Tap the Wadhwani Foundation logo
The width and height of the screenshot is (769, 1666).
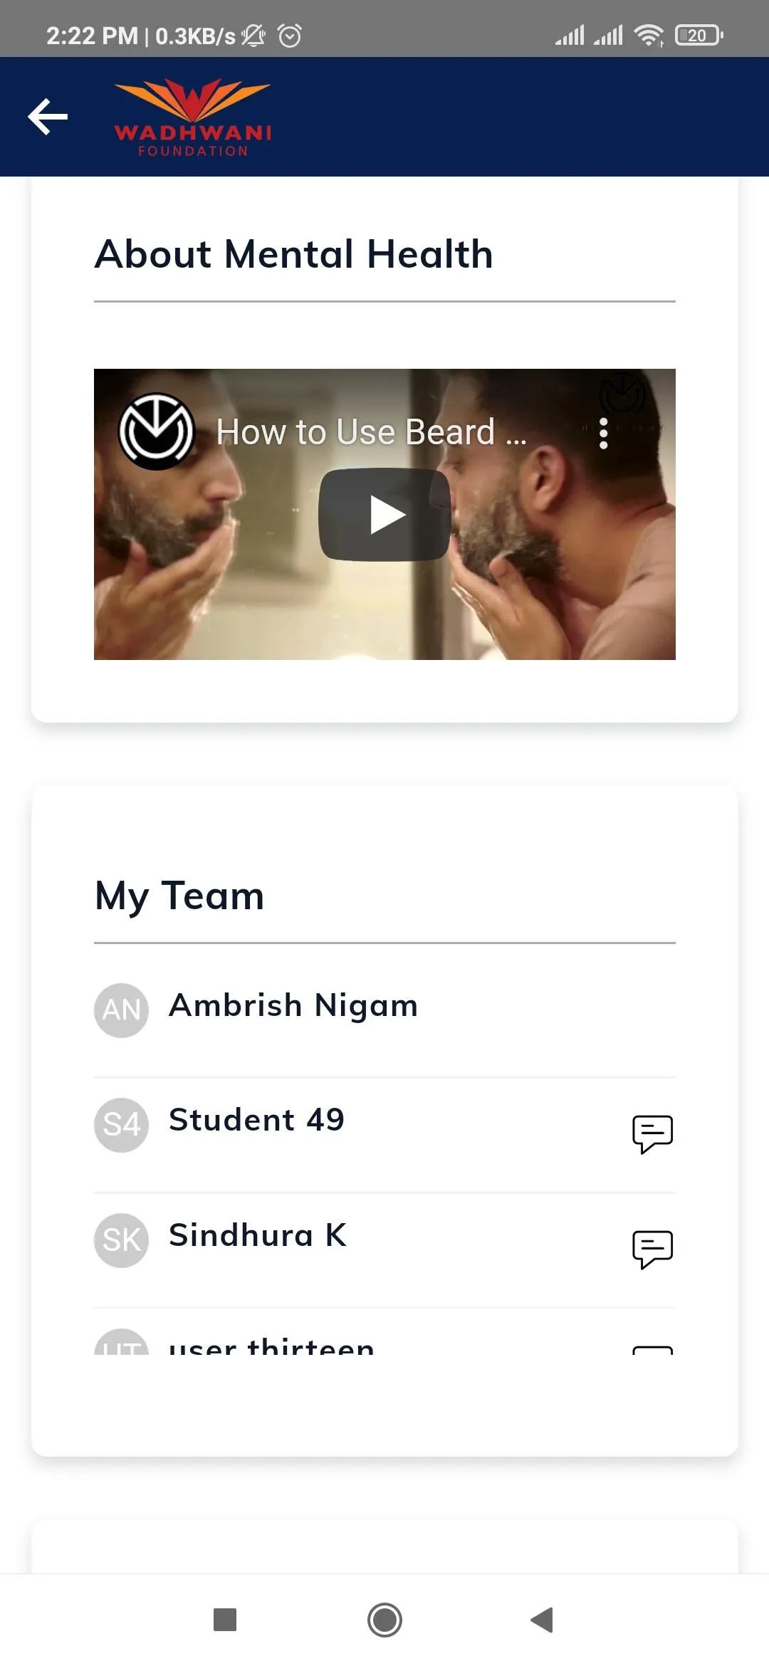(192, 117)
